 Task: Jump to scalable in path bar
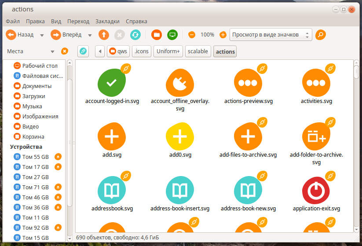coord(198,51)
